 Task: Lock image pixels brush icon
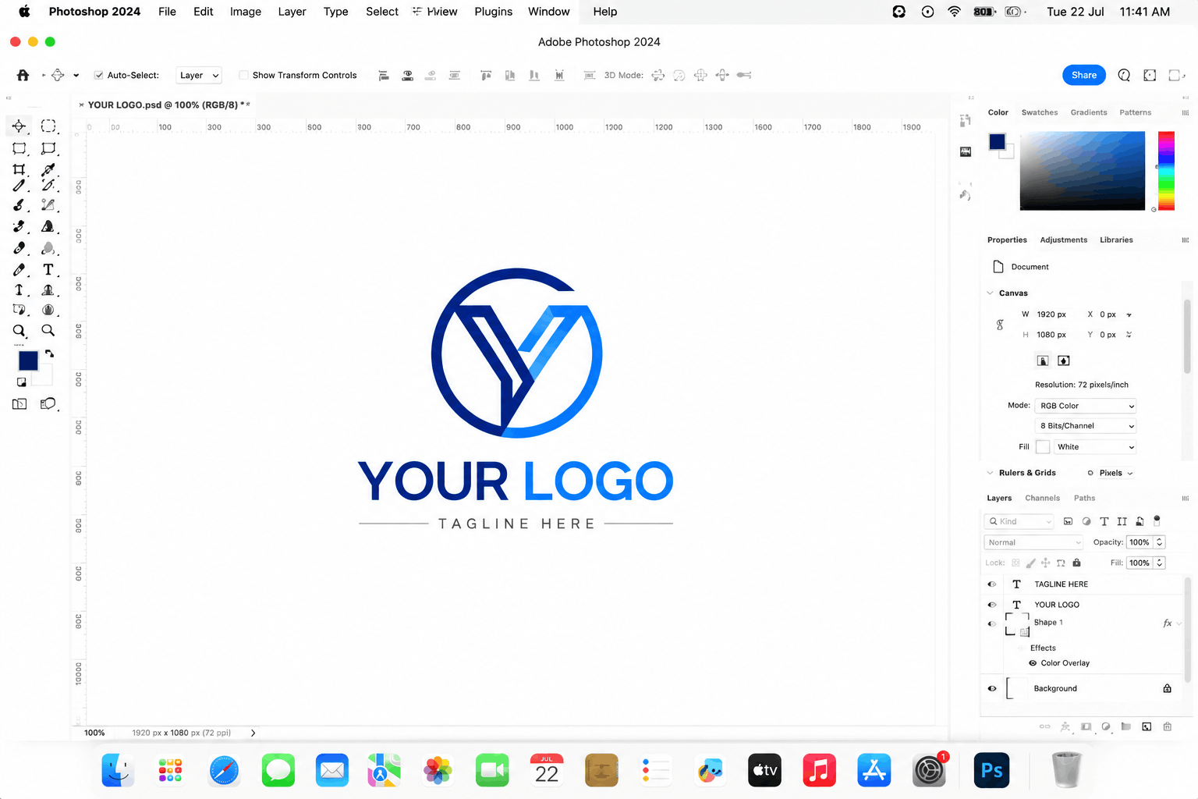click(1030, 563)
